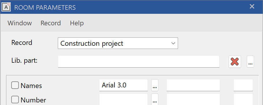Image resolution: width=263 pixels, height=105 pixels.
Task: Click the empty font field in Number row
Action: (x=123, y=99)
